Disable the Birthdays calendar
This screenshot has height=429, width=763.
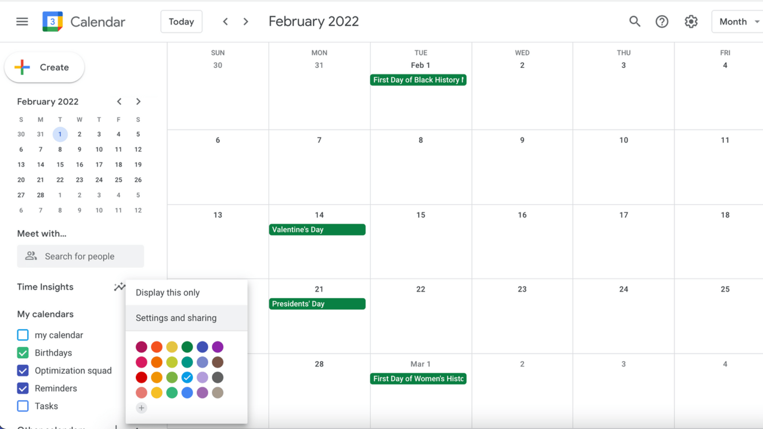(23, 353)
